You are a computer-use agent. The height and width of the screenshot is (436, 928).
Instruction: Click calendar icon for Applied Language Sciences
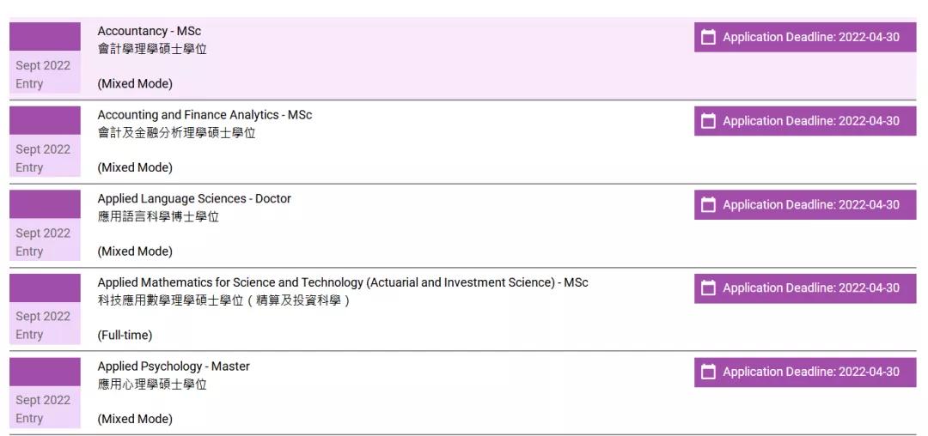tap(709, 205)
